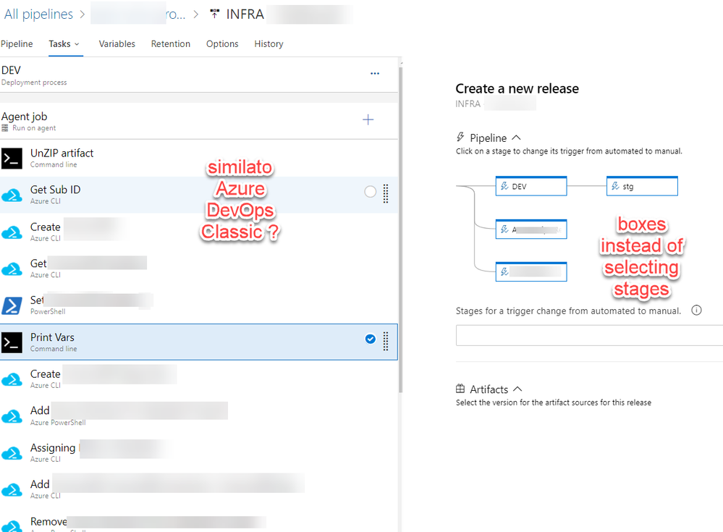723x532 pixels.
Task: Open the Assigning task name
Action: [53, 448]
